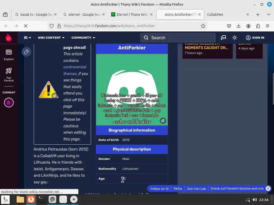Open tracking protection shield icon
The width and height of the screenshot is (274, 205).
tap(52, 26)
